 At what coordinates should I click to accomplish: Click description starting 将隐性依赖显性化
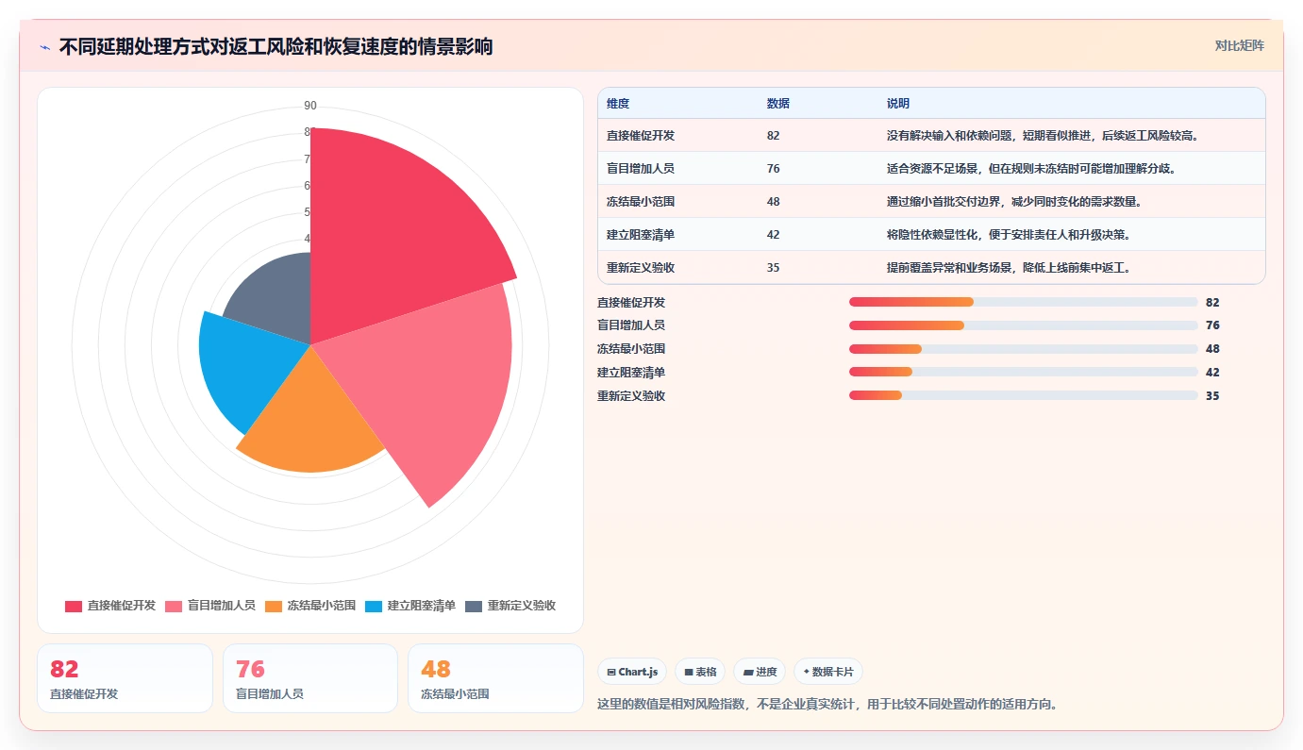(1009, 235)
